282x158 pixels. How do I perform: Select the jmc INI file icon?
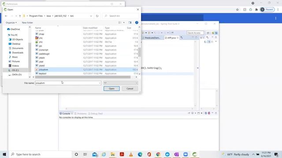point(37,42)
